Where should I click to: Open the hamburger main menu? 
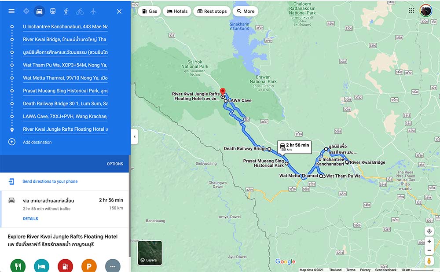(x=11, y=11)
